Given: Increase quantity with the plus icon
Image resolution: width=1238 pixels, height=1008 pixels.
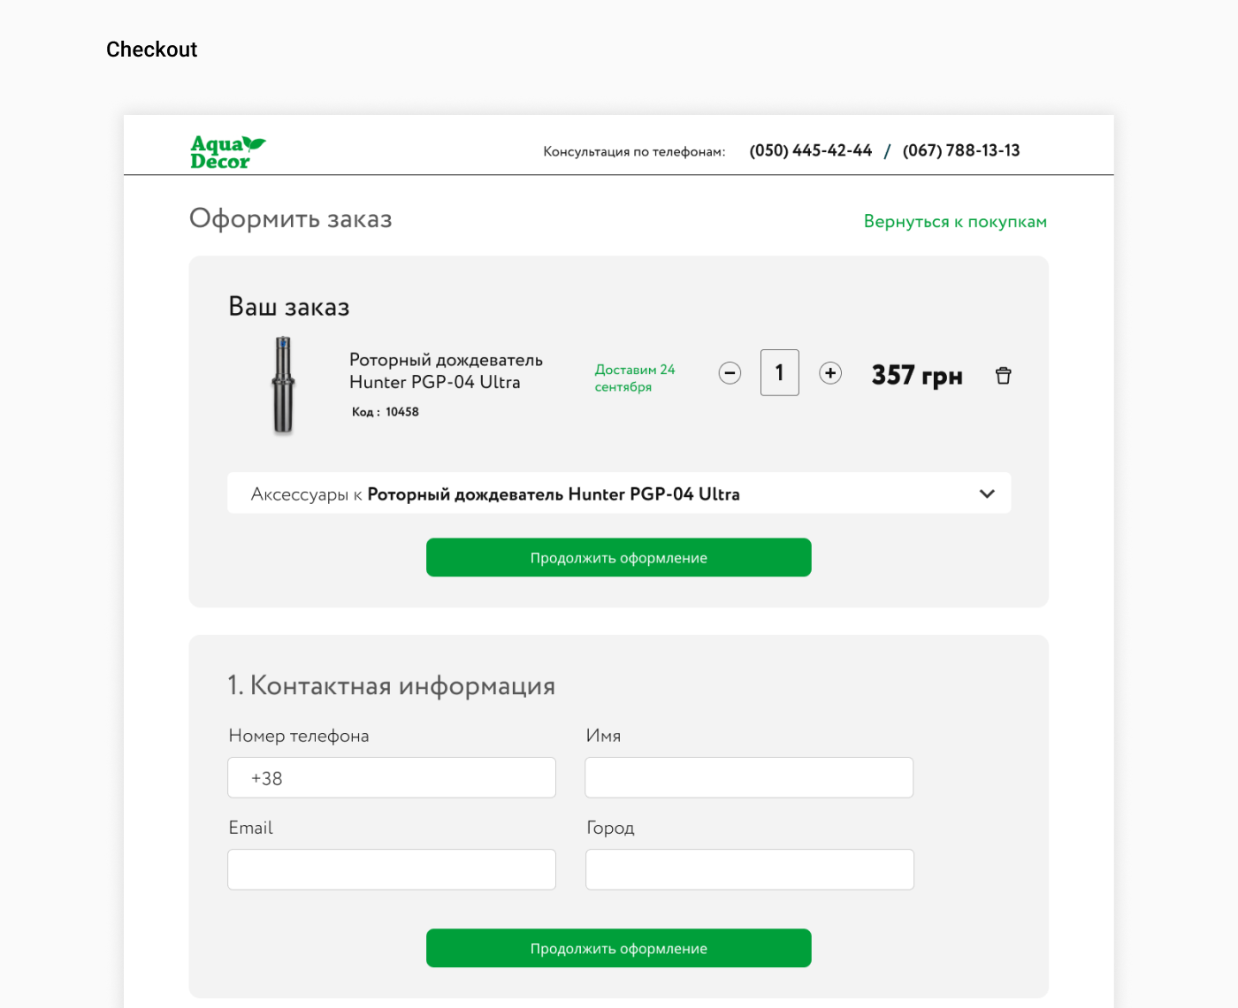Looking at the screenshot, I should click(x=829, y=373).
